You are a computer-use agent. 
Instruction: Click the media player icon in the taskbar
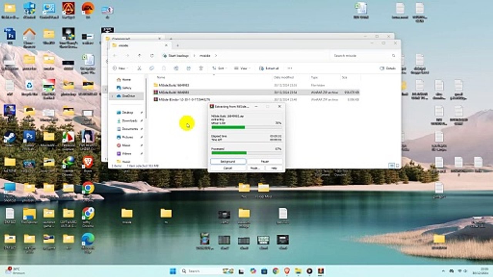(309, 271)
